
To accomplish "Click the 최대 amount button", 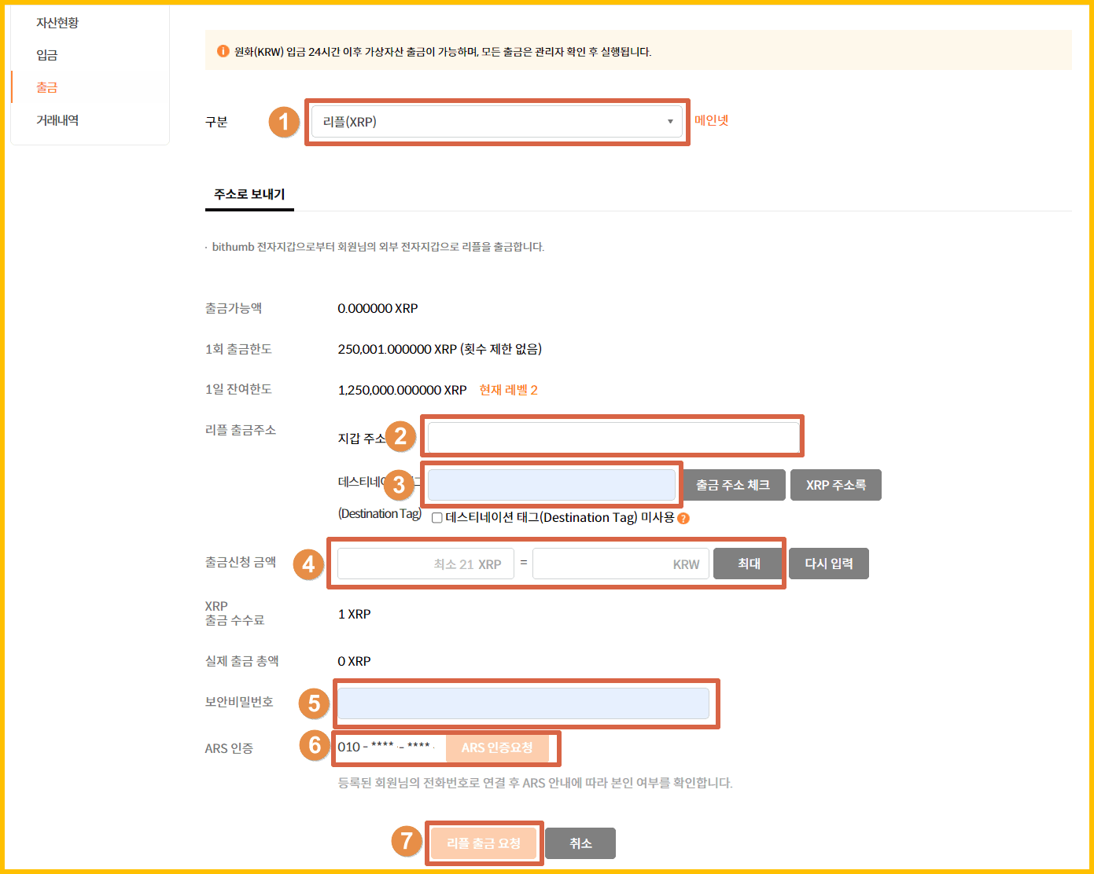I will pos(748,564).
